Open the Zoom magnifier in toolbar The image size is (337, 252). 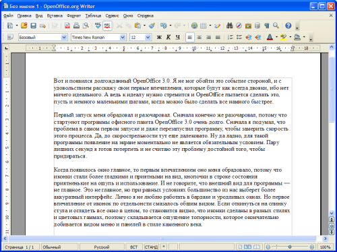276,26
